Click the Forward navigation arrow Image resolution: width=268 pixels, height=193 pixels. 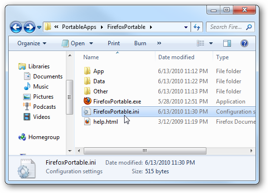click(x=29, y=27)
